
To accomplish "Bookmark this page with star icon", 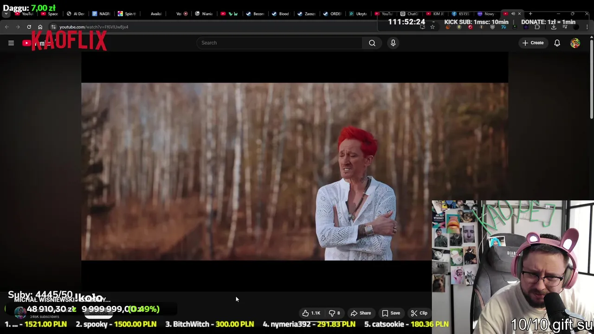I will [433, 27].
